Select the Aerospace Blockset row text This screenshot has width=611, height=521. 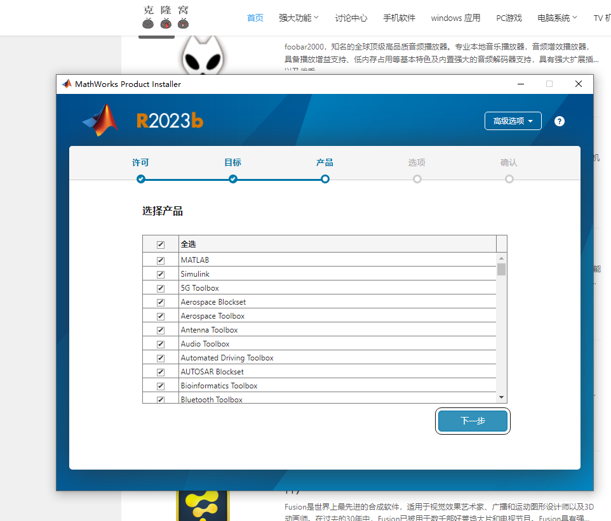pos(213,302)
